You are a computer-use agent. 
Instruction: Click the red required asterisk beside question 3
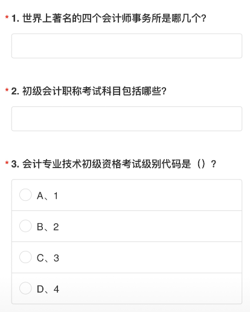pyautogui.click(x=7, y=163)
